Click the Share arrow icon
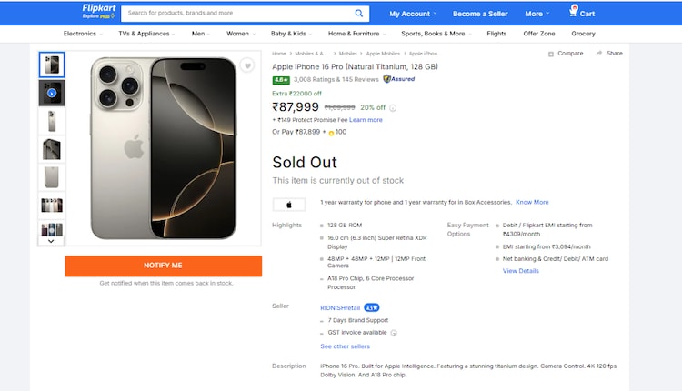Screen dimensions: 682x391 click(599, 53)
